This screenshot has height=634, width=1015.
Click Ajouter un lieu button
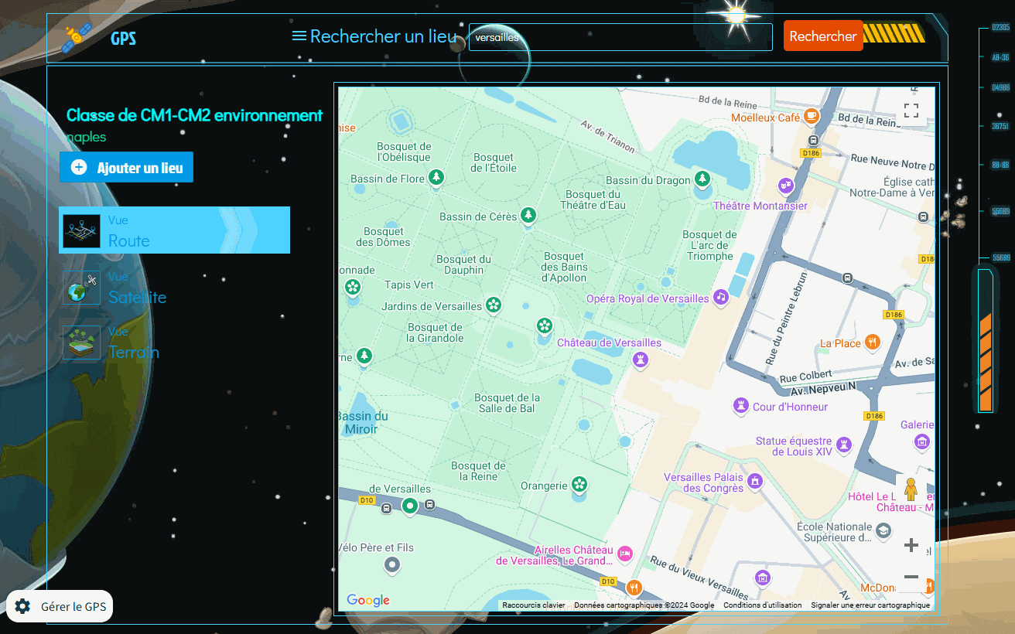click(126, 167)
